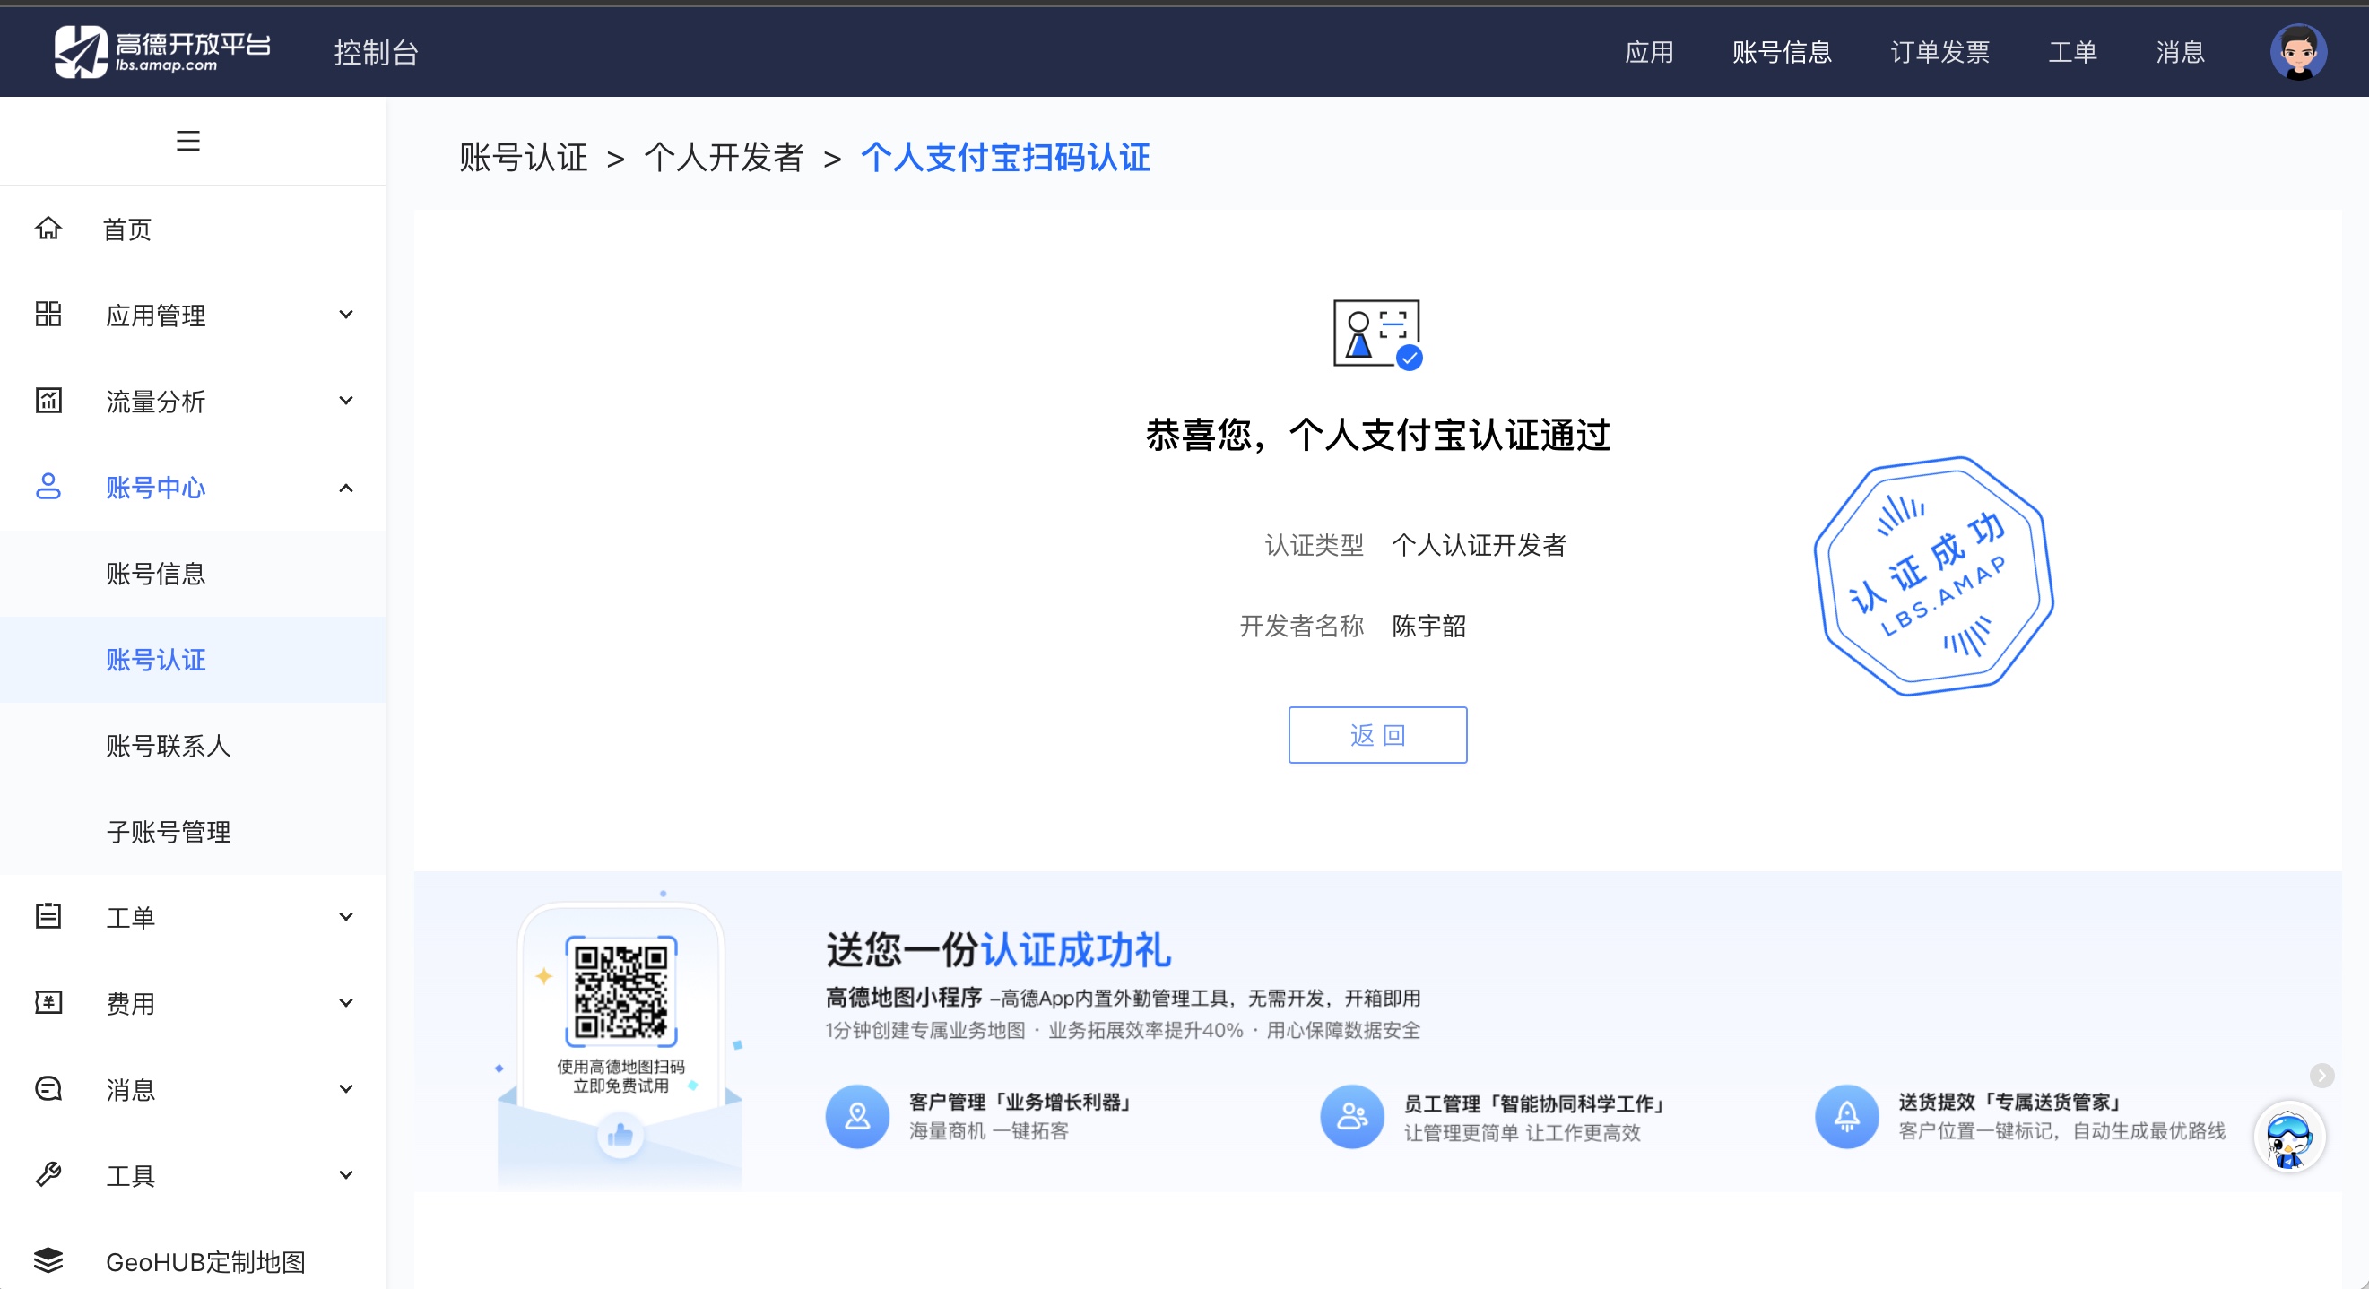Open 工单 in top navigation
This screenshot has width=2369, height=1289.
2072,52
